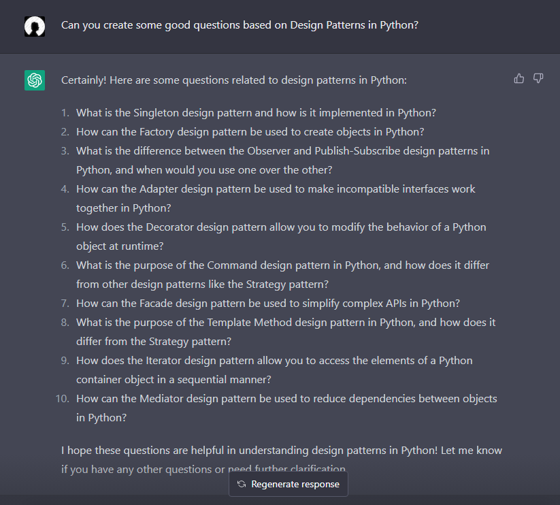Image resolution: width=560 pixels, height=505 pixels.
Task: Click the Singleton design pattern question
Action: point(256,113)
